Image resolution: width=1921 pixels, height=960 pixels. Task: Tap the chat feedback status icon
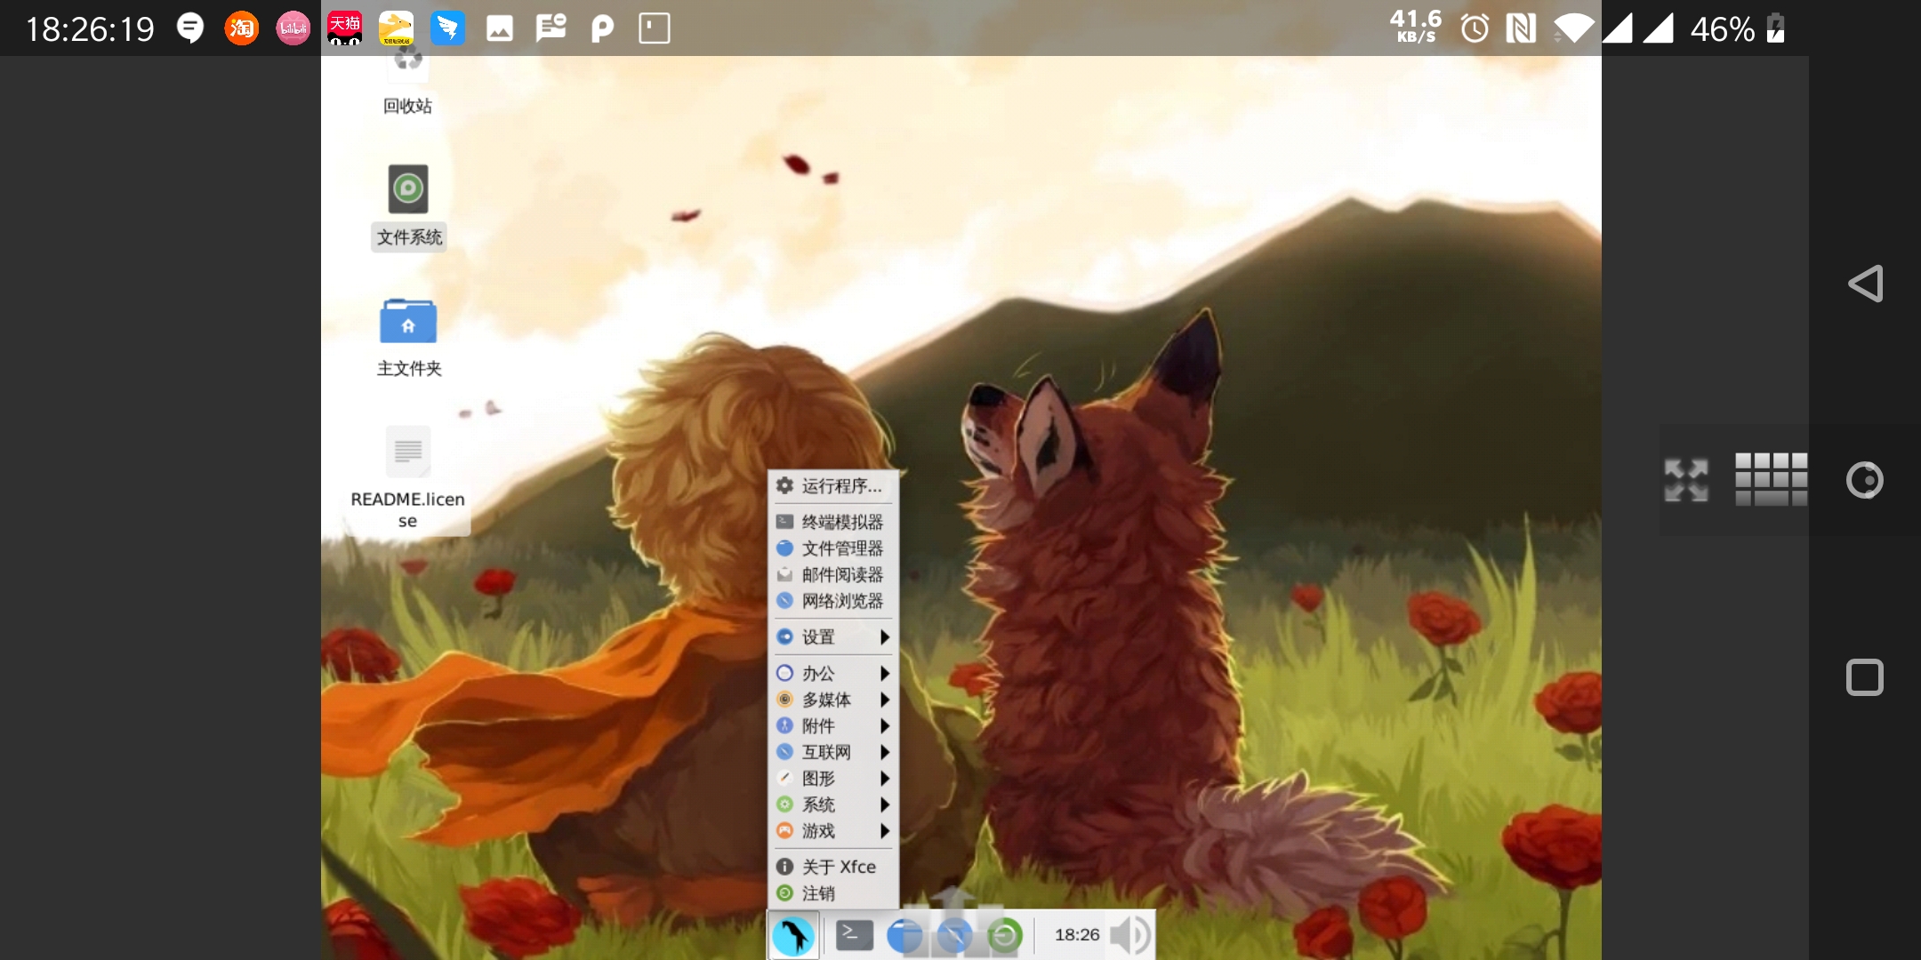click(551, 28)
